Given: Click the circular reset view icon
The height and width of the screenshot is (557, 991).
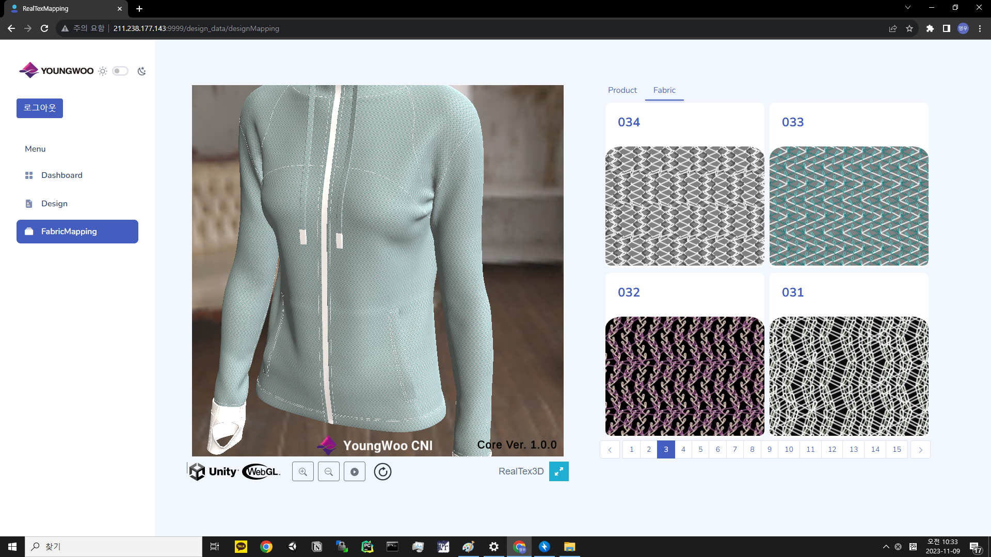Looking at the screenshot, I should point(382,472).
